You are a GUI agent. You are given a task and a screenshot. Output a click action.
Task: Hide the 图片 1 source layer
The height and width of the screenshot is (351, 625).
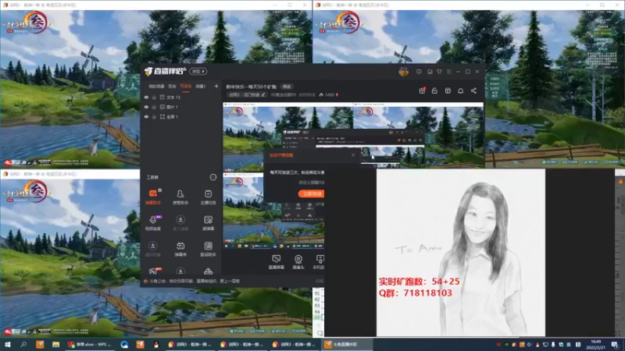[146, 107]
